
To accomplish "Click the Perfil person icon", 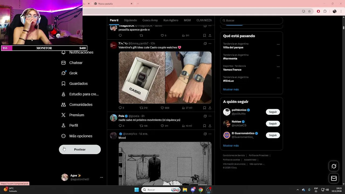I will [x=63, y=126].
